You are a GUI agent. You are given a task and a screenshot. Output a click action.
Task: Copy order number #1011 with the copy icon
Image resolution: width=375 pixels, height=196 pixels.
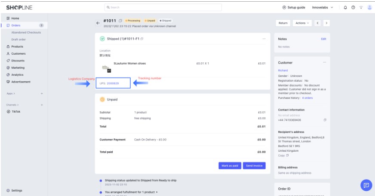[120, 21]
